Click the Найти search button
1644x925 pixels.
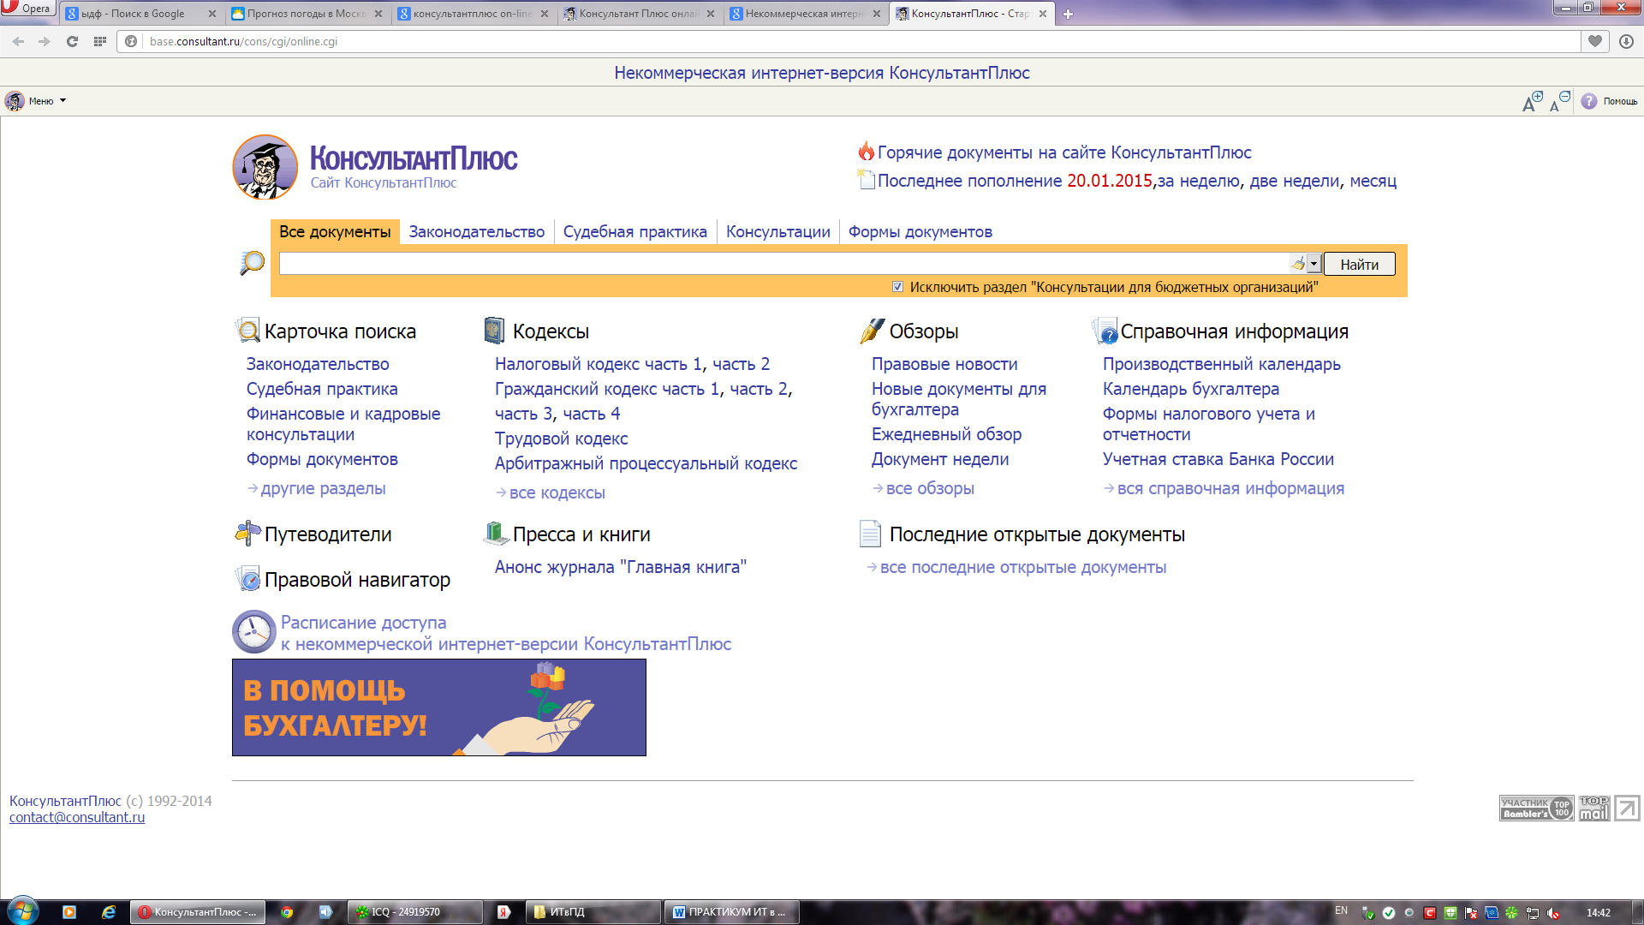click(1360, 264)
